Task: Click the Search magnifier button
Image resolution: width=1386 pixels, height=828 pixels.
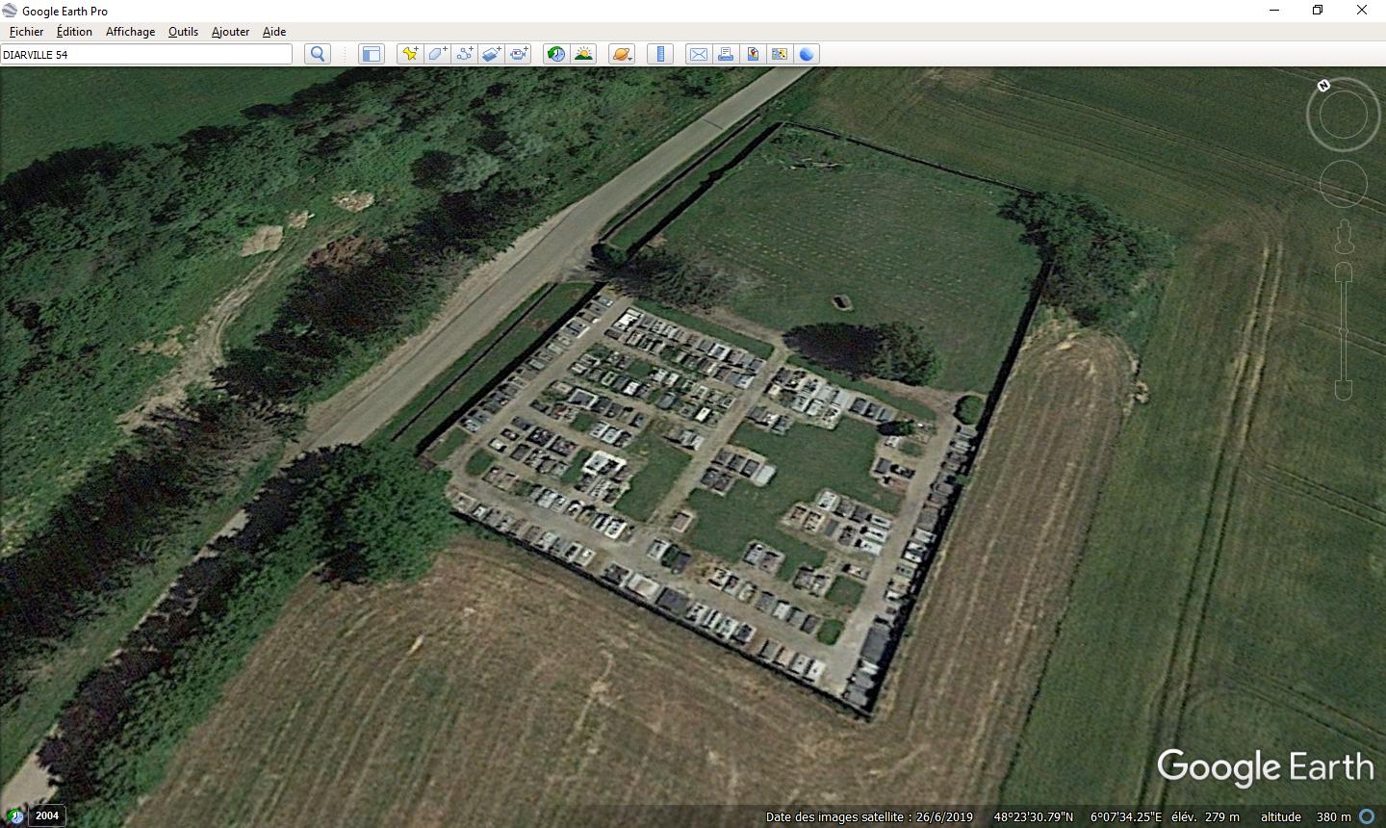Action: (x=318, y=54)
